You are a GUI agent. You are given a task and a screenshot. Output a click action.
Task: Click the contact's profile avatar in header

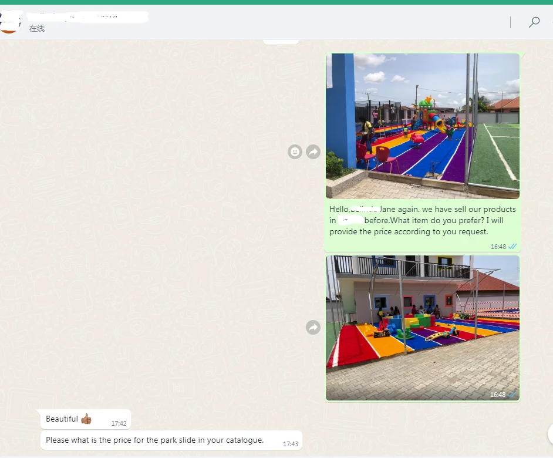tap(9, 23)
